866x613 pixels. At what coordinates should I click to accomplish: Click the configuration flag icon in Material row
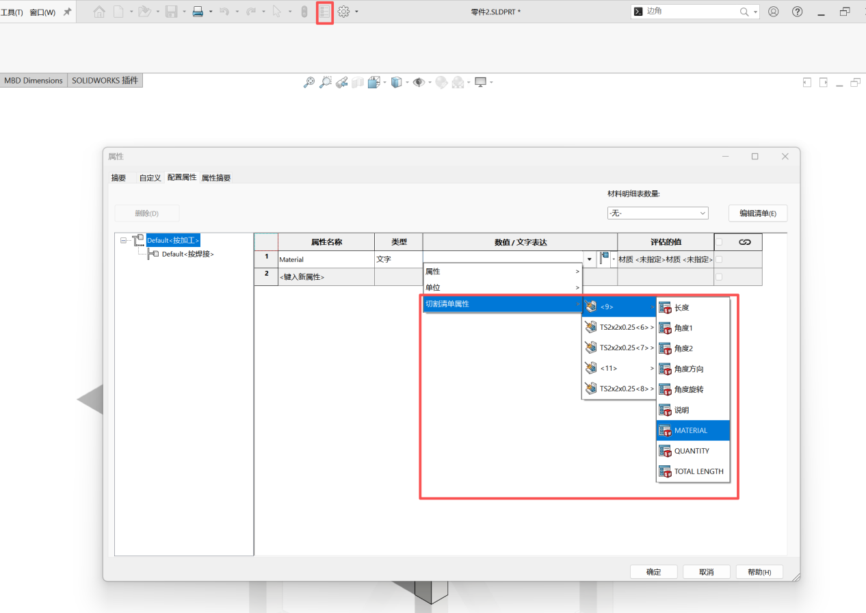[x=604, y=259]
